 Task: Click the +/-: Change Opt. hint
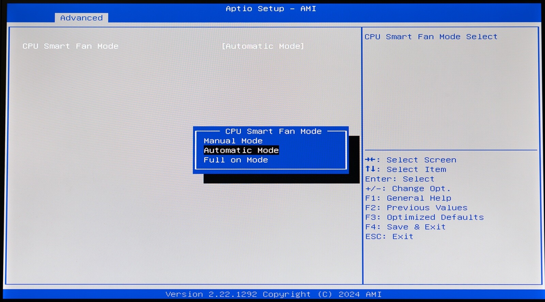click(408, 189)
